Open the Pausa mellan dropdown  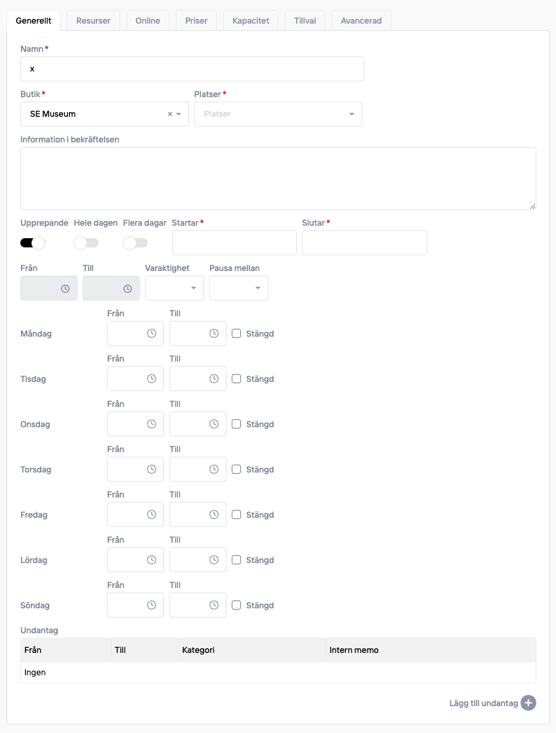point(239,288)
